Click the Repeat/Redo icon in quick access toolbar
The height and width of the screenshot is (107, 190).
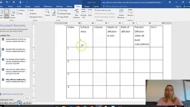coord(14,2)
